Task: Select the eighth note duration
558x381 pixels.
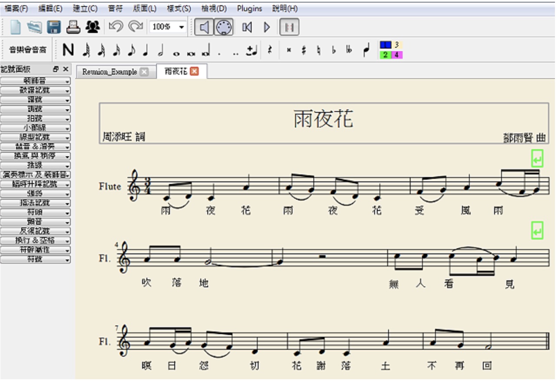Action: (x=131, y=50)
